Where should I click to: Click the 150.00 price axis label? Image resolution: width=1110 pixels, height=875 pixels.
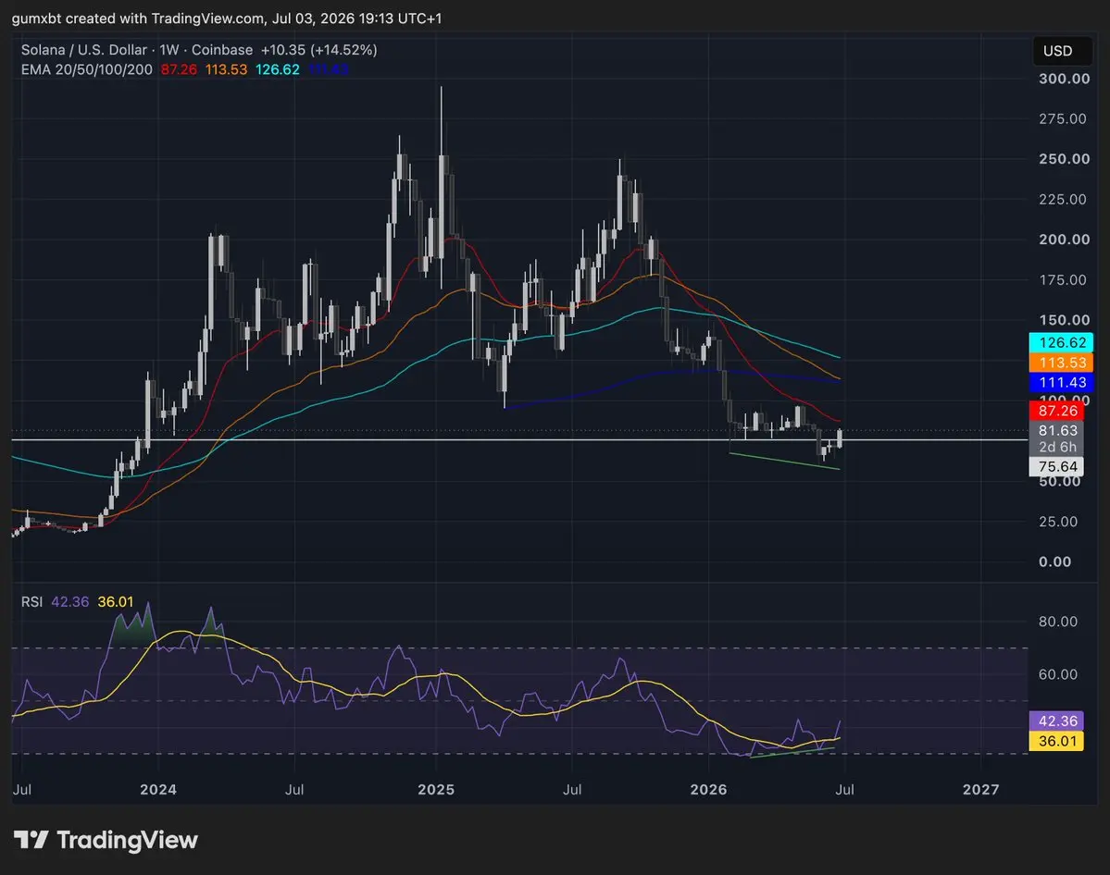pos(1064,320)
